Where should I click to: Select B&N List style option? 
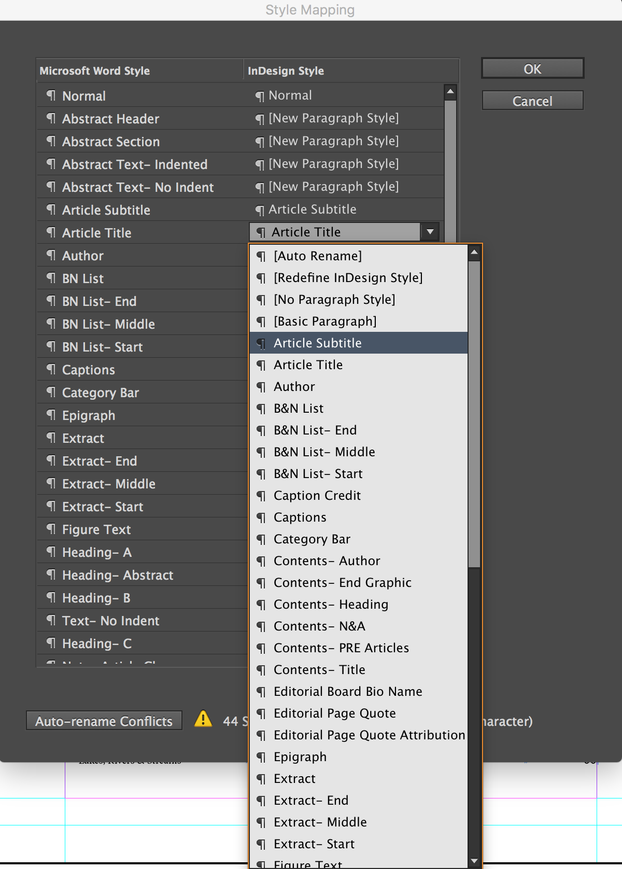pyautogui.click(x=359, y=408)
